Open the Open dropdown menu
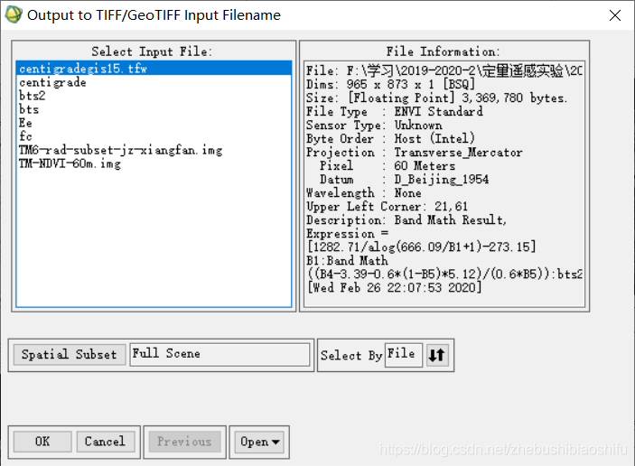635x466 pixels. (x=259, y=442)
